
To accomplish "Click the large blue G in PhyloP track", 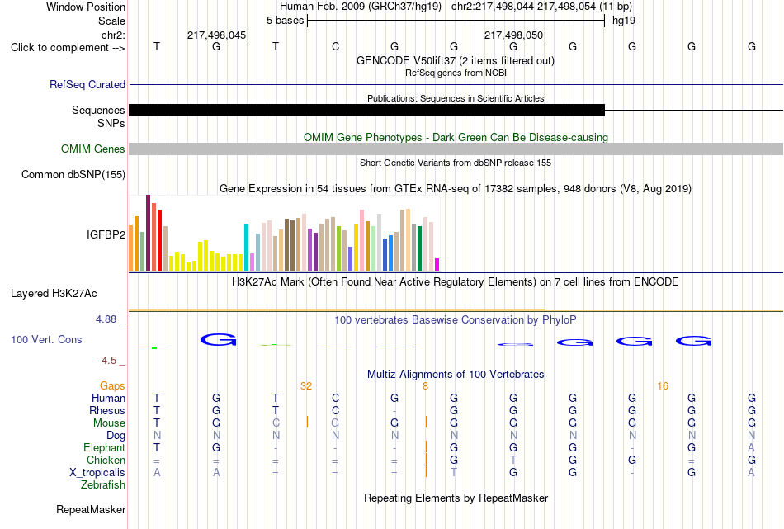I will point(218,340).
